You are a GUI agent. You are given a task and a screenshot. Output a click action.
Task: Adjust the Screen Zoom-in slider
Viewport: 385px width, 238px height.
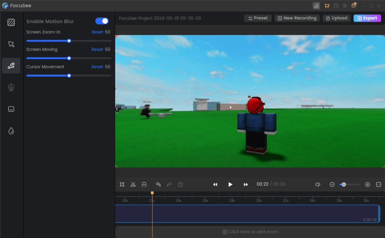69,41
